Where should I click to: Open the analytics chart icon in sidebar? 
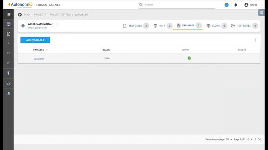coord(8,83)
